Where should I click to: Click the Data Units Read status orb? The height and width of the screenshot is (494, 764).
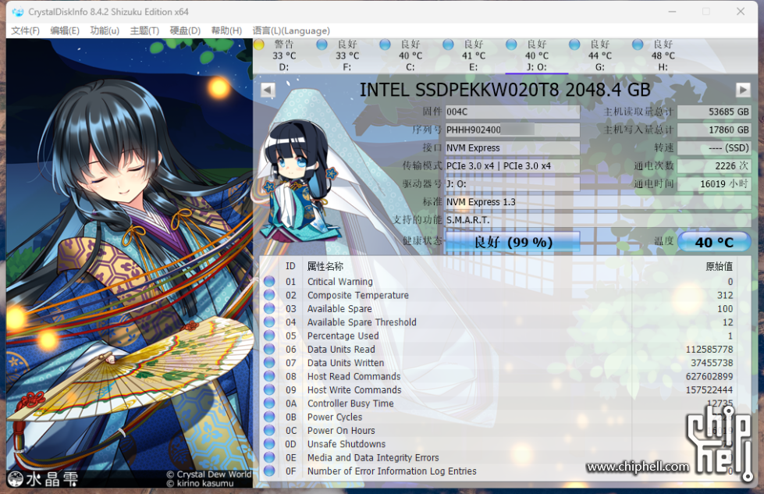coord(269,350)
